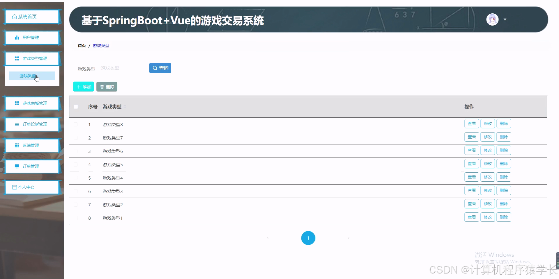Screen dimensions: 559x279
Task: Open 用户管理 menu in sidebar
Action: tap(32, 37)
